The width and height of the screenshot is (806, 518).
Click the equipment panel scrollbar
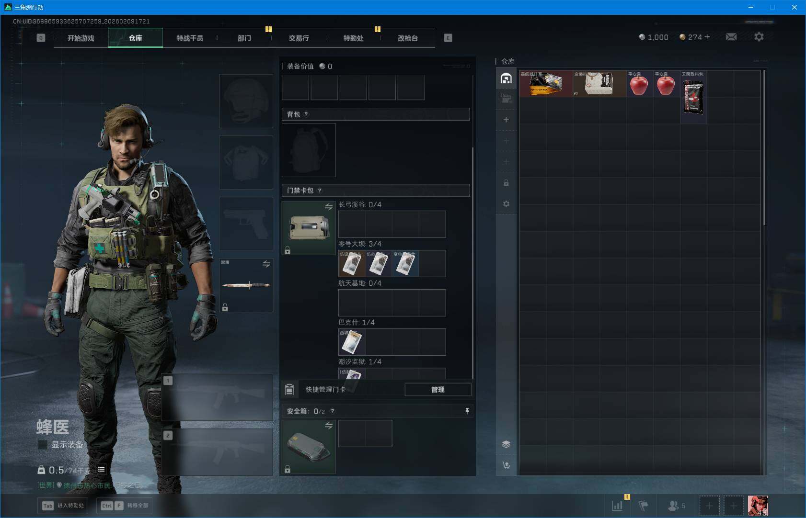[x=473, y=263]
